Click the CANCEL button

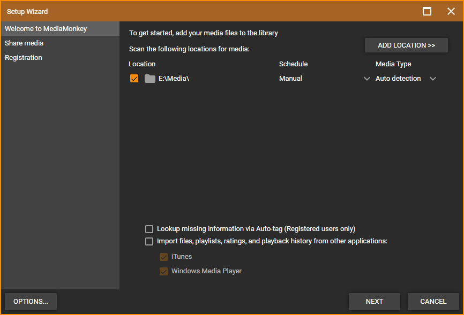[433, 302]
